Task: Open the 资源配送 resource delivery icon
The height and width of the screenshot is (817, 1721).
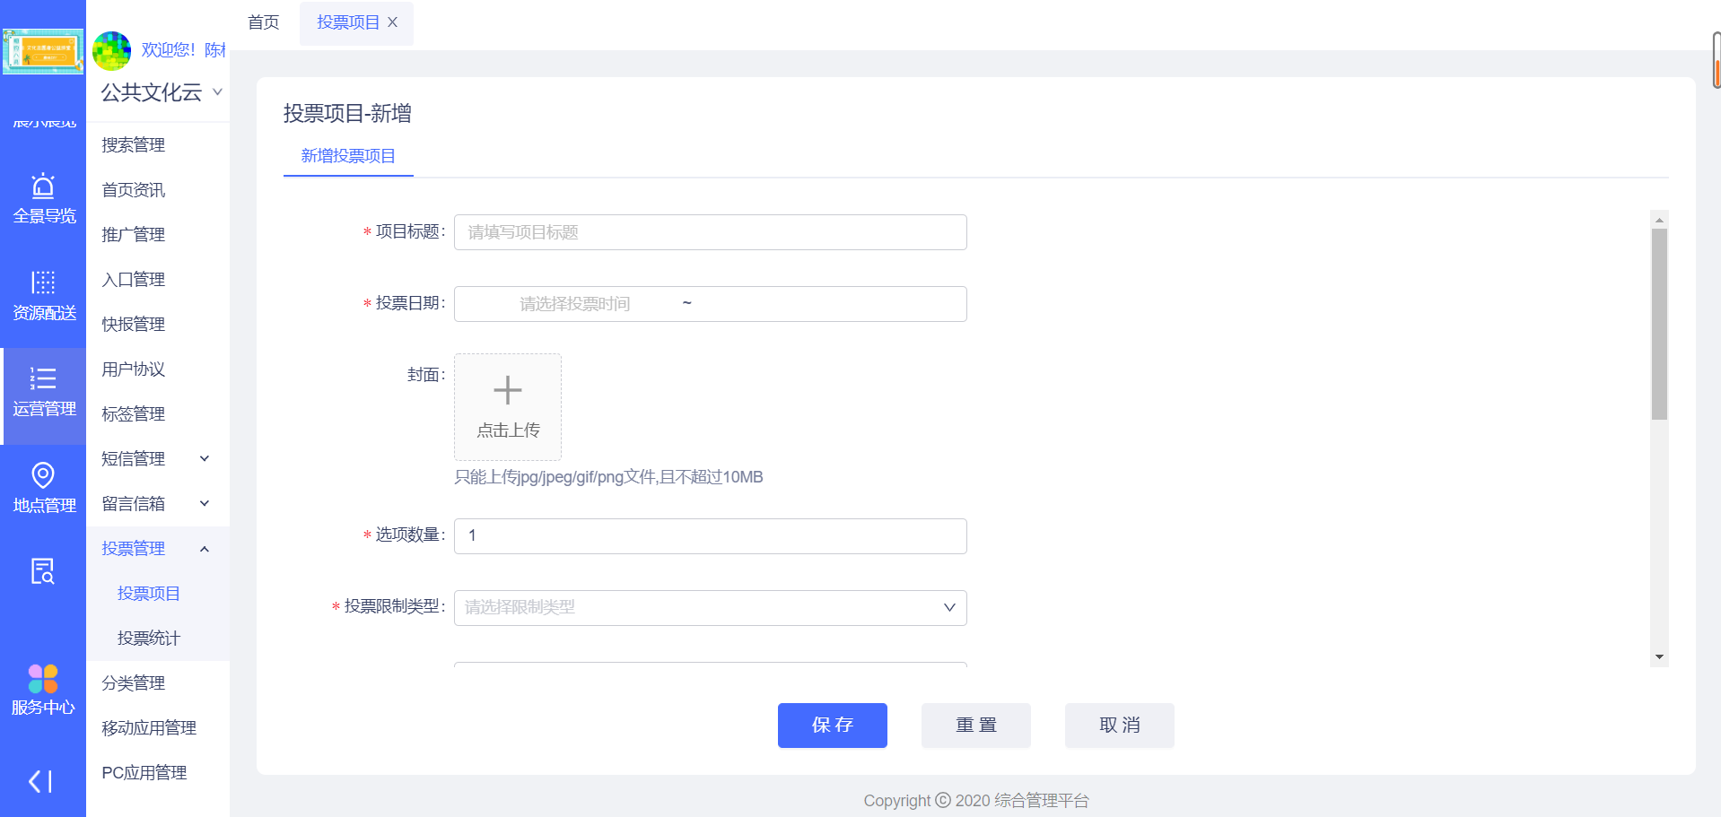Action: coord(43,282)
